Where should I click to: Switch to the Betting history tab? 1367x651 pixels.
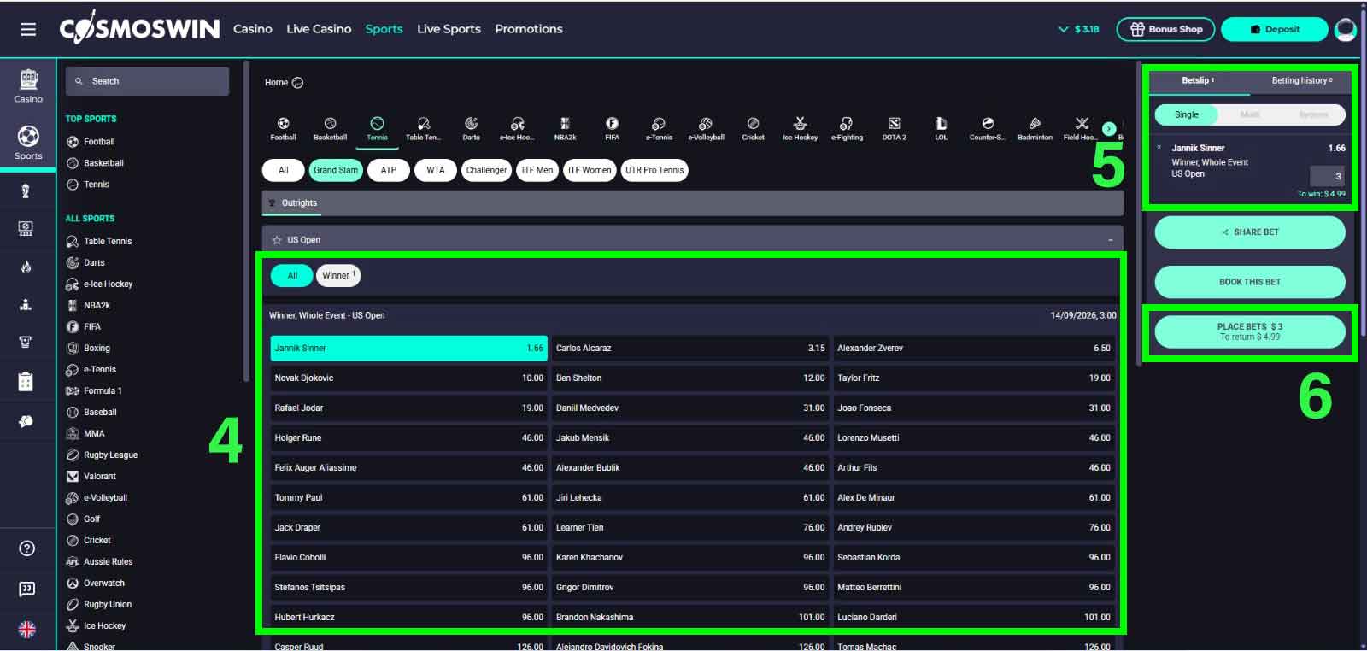click(x=1301, y=80)
